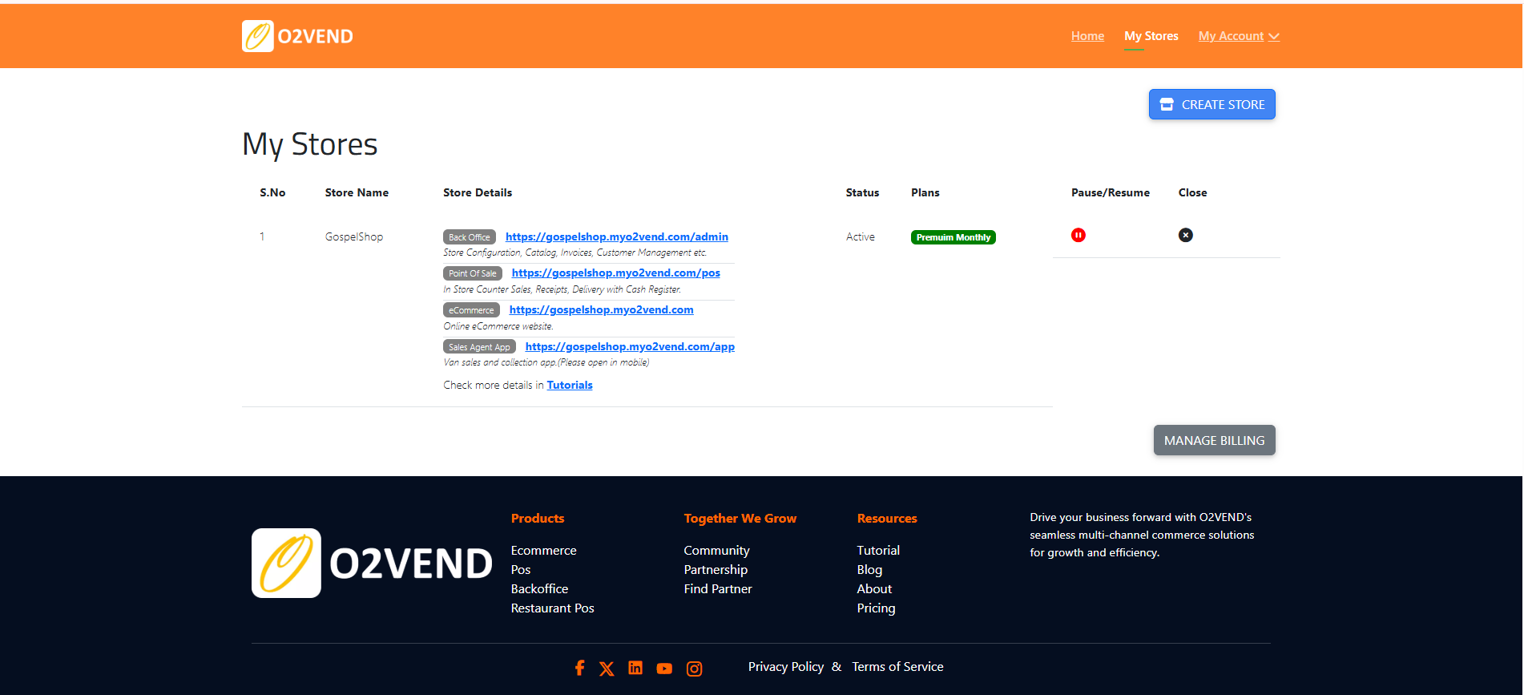Click the Pause/Resume column header

[x=1111, y=192]
